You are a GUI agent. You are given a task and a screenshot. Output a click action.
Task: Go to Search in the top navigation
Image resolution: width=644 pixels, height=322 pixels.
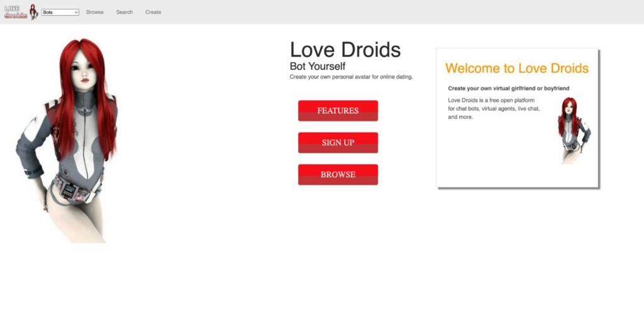[125, 12]
